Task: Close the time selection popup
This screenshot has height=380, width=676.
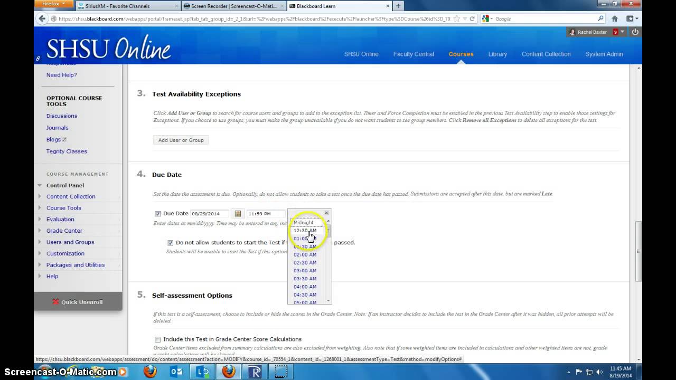Action: (x=326, y=213)
